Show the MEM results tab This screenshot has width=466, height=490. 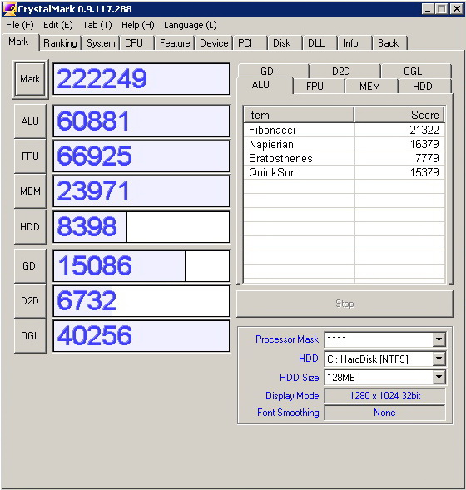point(372,86)
